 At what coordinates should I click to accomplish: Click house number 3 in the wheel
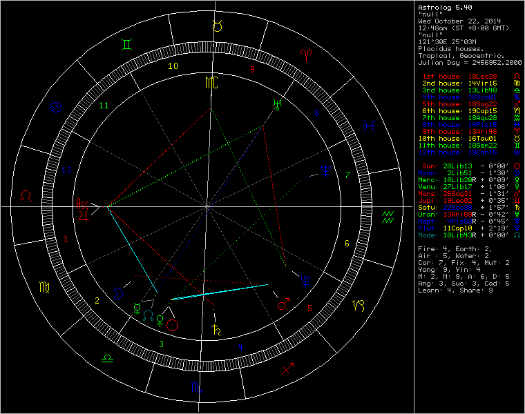[x=162, y=344]
